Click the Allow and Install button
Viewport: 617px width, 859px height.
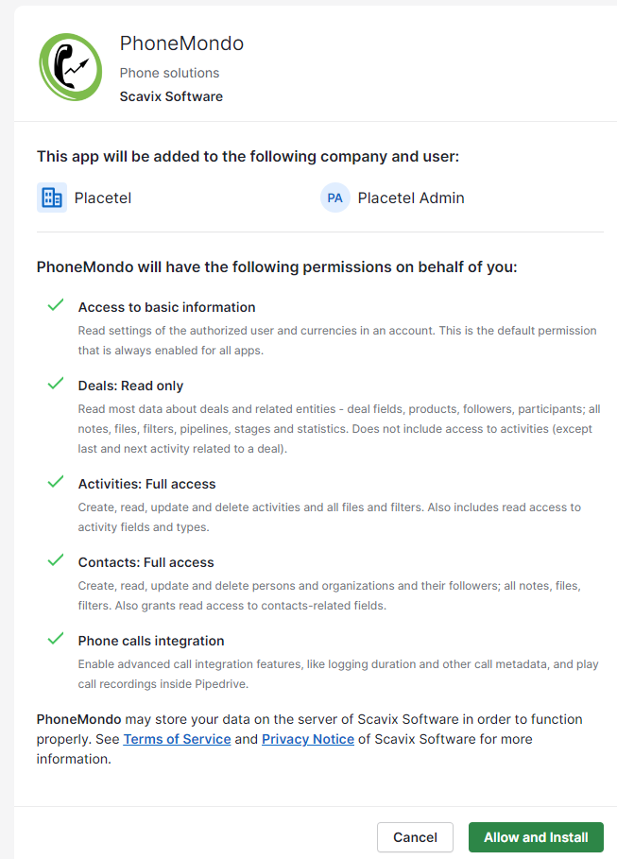[536, 837]
